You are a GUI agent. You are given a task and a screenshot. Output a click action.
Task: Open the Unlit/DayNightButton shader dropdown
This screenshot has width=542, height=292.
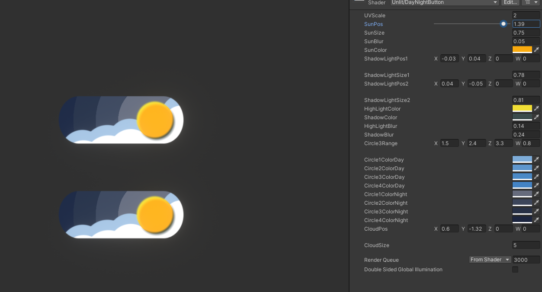point(445,3)
